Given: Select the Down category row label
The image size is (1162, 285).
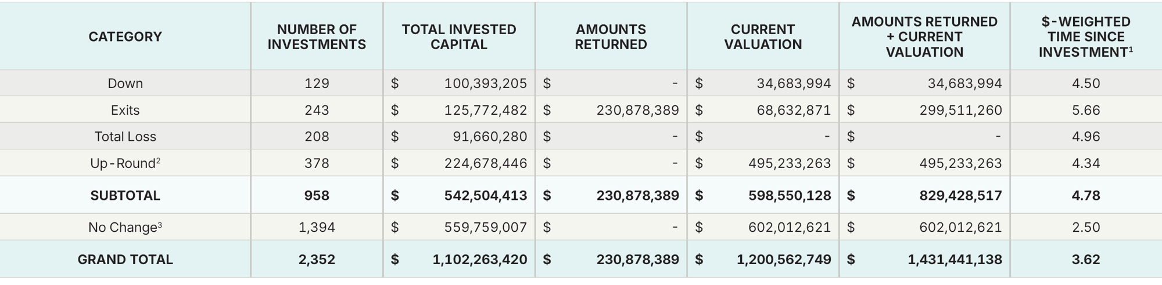Looking at the screenshot, I should pos(125,83).
